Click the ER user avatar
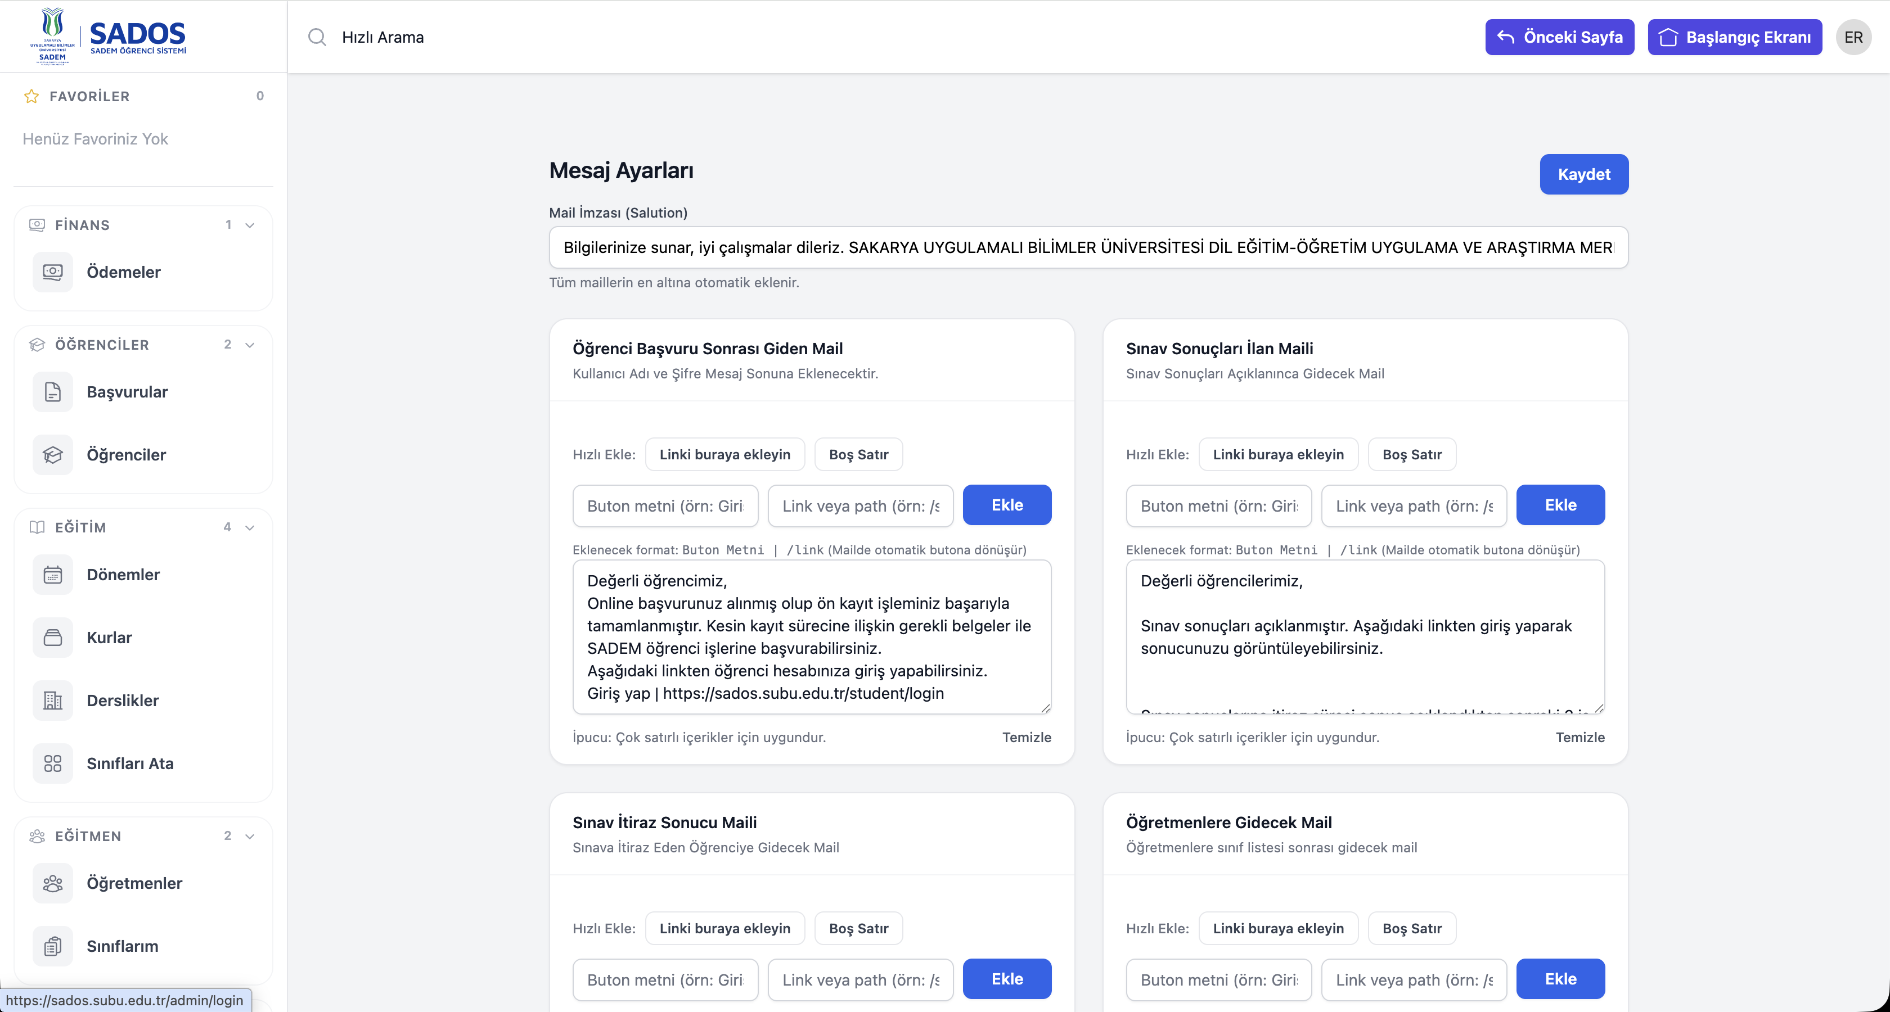The height and width of the screenshot is (1012, 1890). 1853,37
